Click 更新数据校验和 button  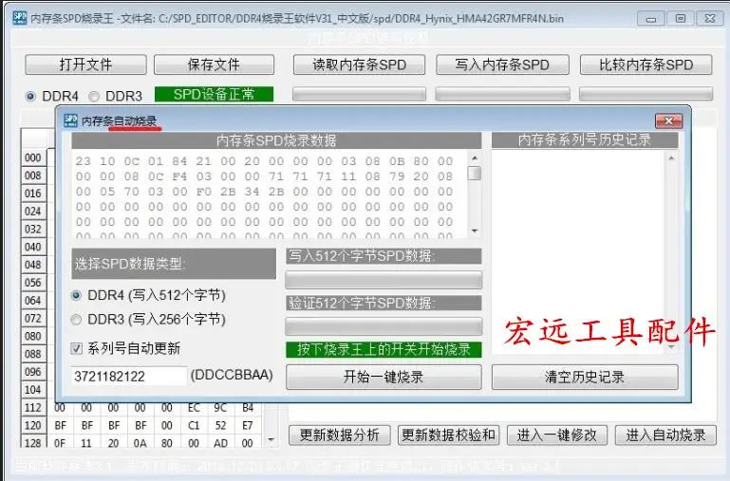448,435
